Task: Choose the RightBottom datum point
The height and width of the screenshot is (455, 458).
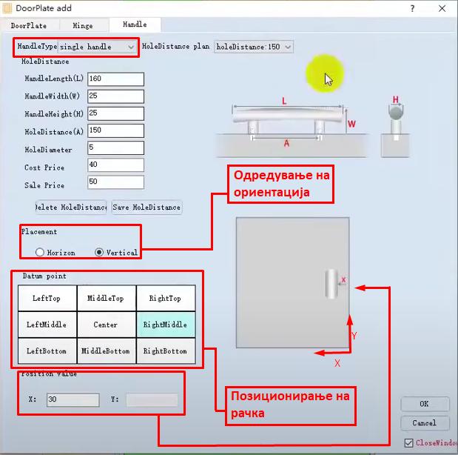Action: (166, 351)
